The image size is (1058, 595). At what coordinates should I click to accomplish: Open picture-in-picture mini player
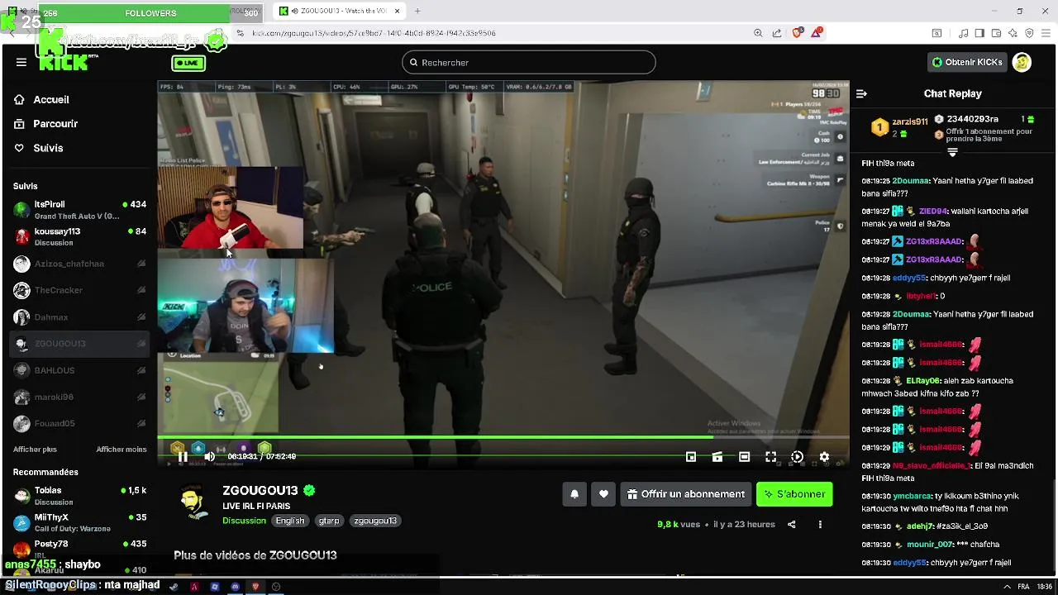coord(691,457)
